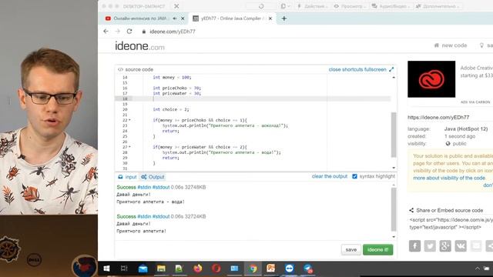Open the Windows Start menu
Image resolution: width=493 pixels, height=277 pixels.
pyautogui.click(x=106, y=269)
